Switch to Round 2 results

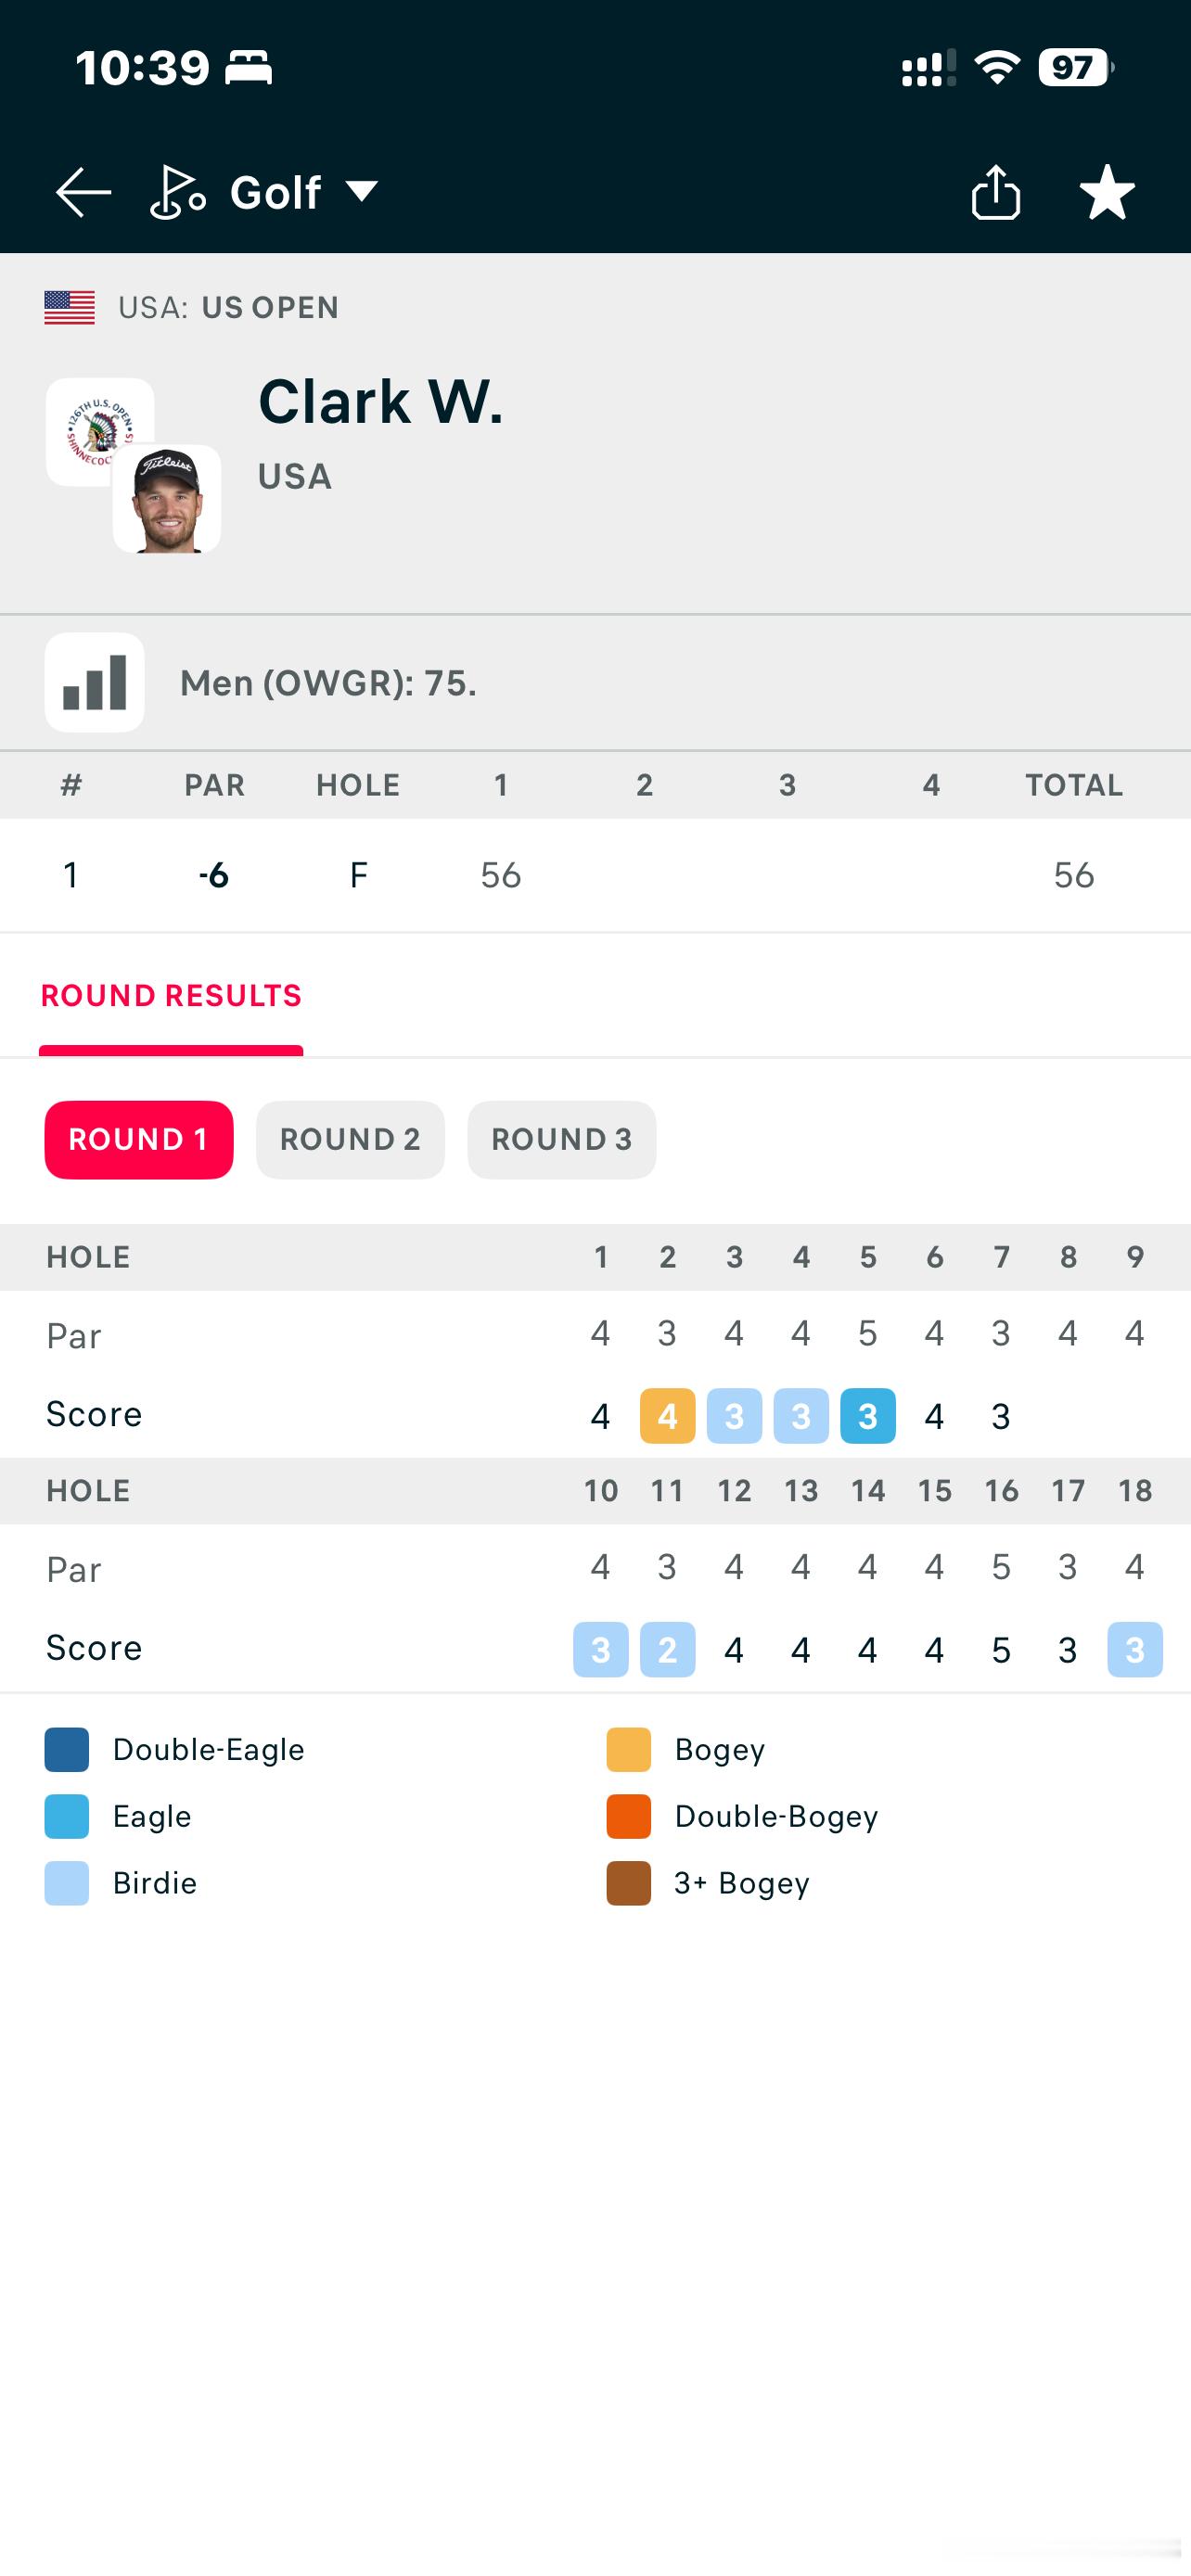(350, 1140)
